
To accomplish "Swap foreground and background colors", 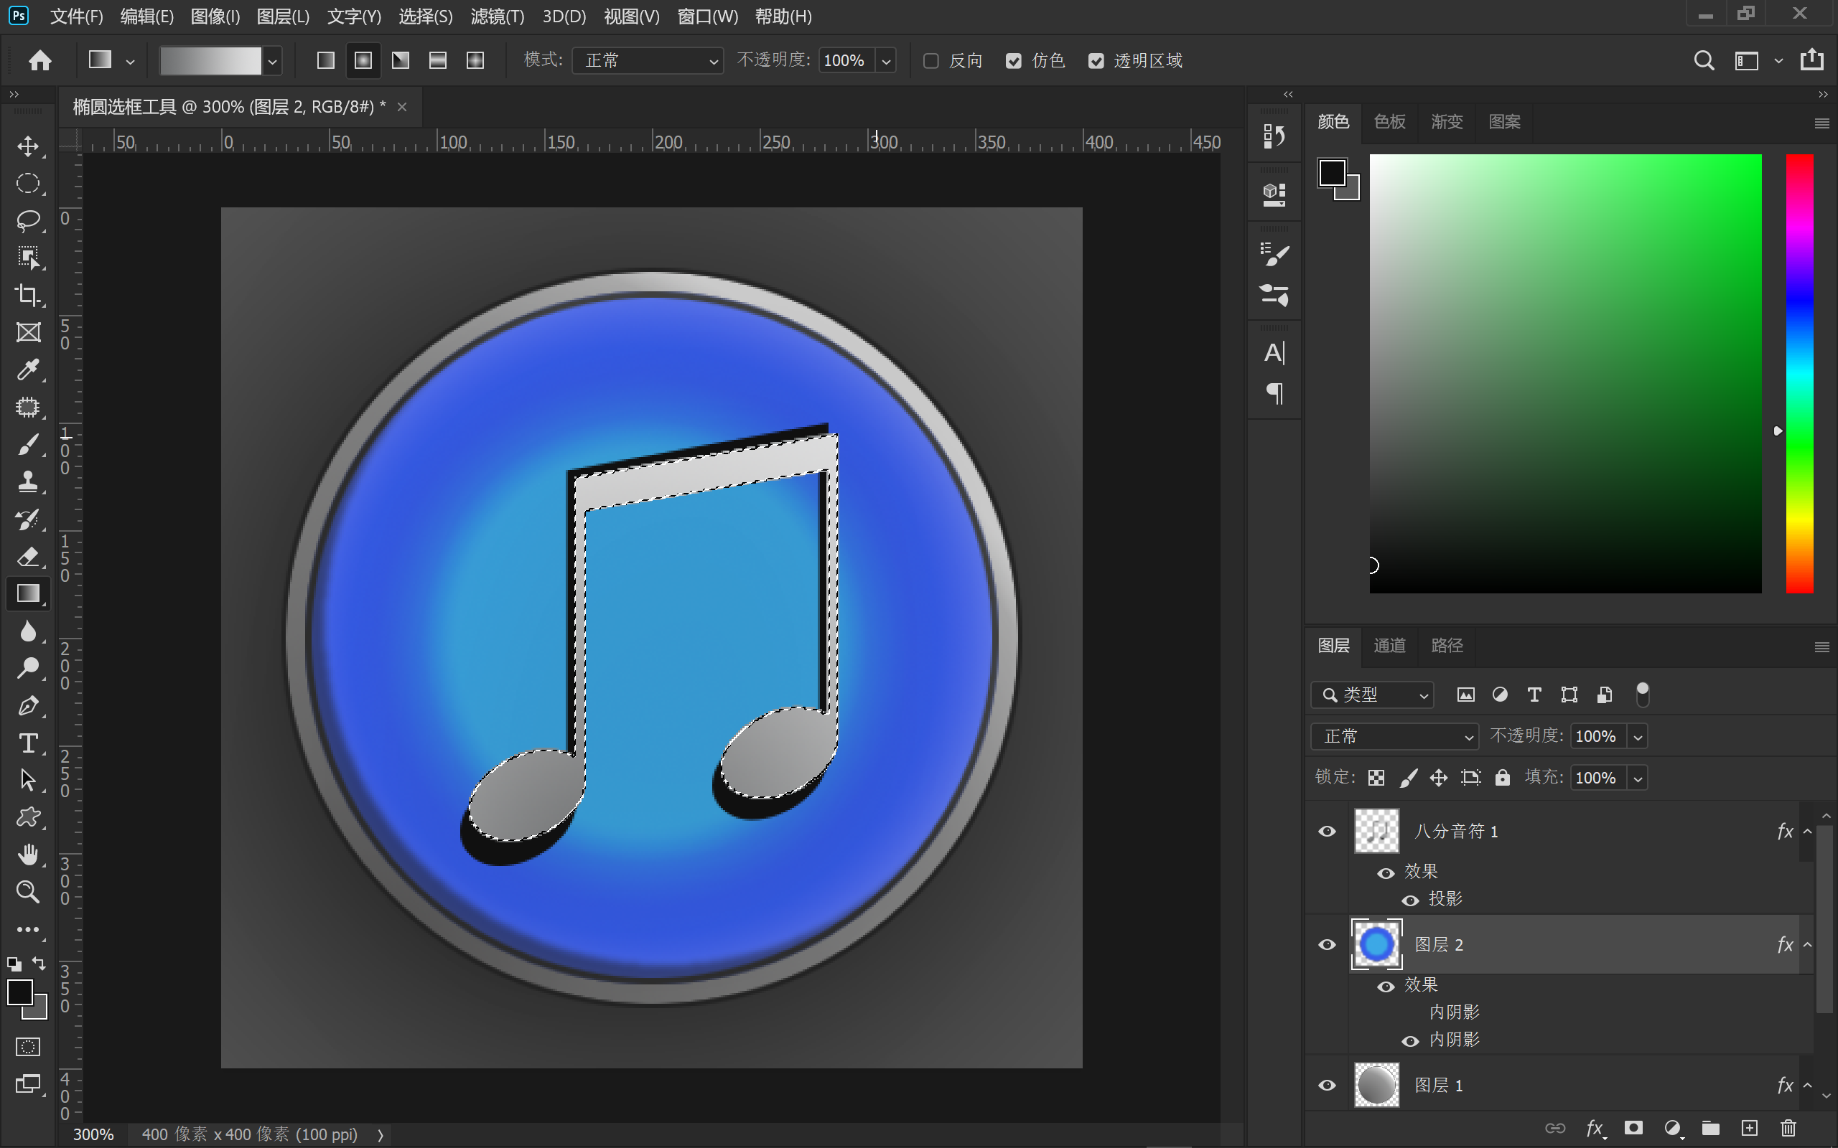I will tap(39, 964).
